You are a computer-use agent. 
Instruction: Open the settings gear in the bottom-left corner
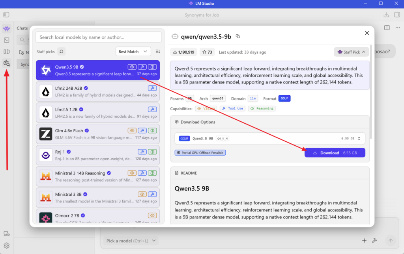tap(6, 246)
